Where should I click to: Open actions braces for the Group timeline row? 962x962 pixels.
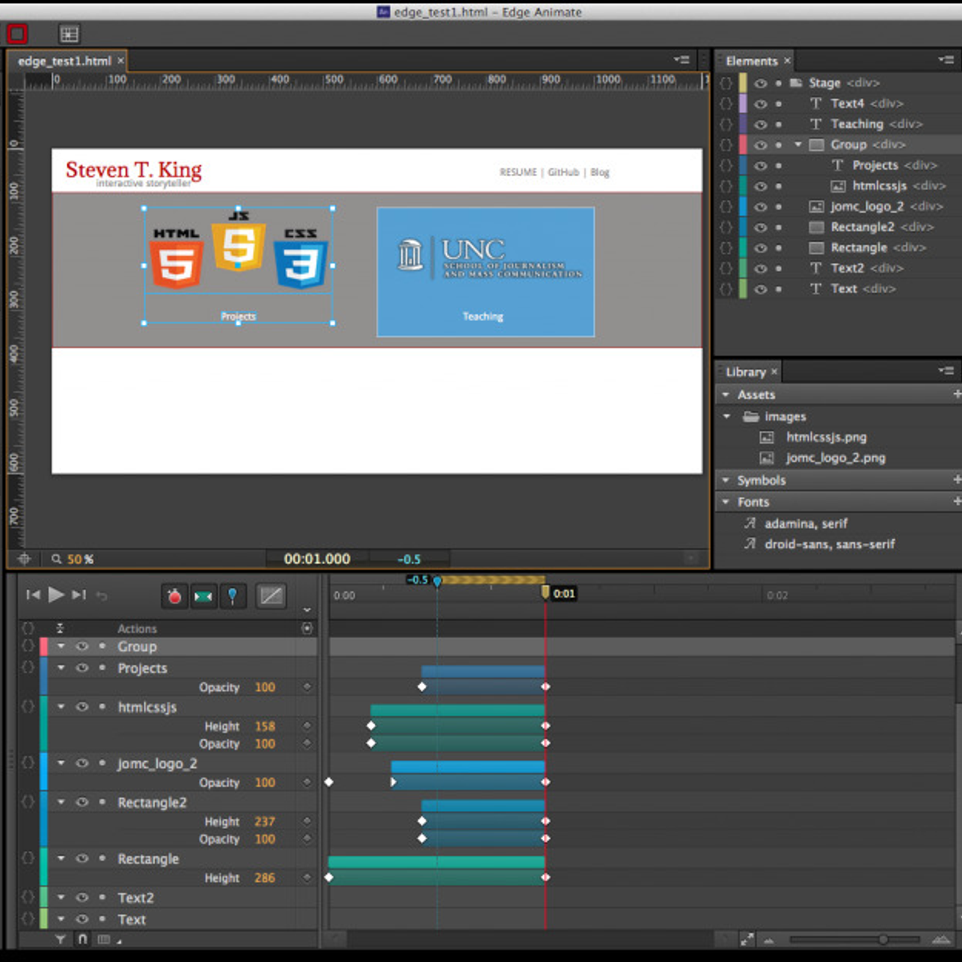click(x=28, y=646)
